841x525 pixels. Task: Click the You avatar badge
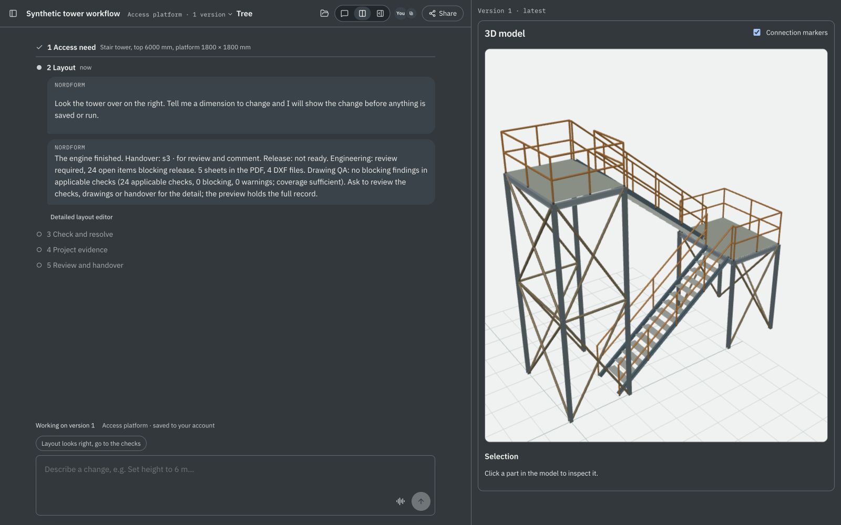pyautogui.click(x=401, y=14)
